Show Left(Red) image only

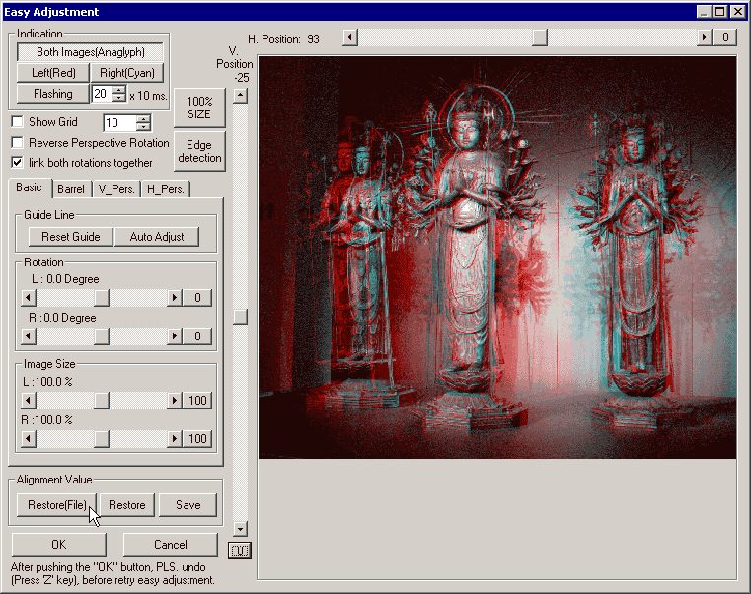[53, 73]
